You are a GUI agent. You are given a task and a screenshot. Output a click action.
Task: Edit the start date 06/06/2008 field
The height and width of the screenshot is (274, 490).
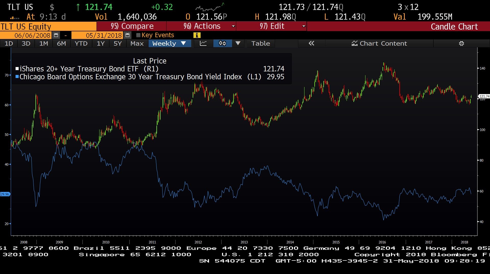(26, 35)
